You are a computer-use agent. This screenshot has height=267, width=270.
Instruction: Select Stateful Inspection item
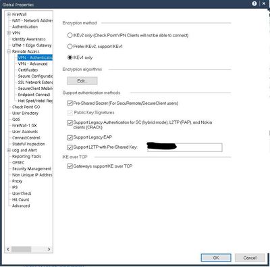click(x=28, y=144)
